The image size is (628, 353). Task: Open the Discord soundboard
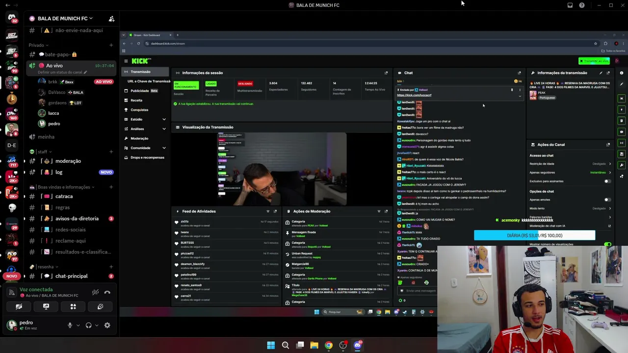pos(101,307)
